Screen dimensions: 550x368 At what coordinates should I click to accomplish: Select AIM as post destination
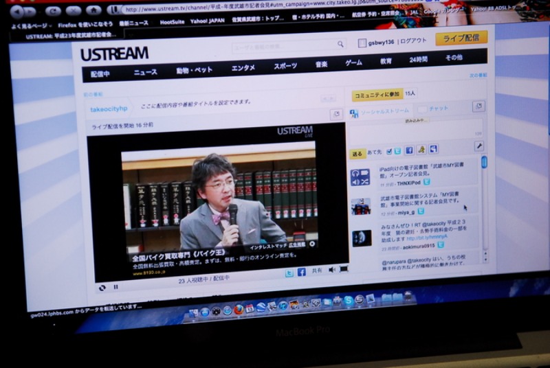421,150
